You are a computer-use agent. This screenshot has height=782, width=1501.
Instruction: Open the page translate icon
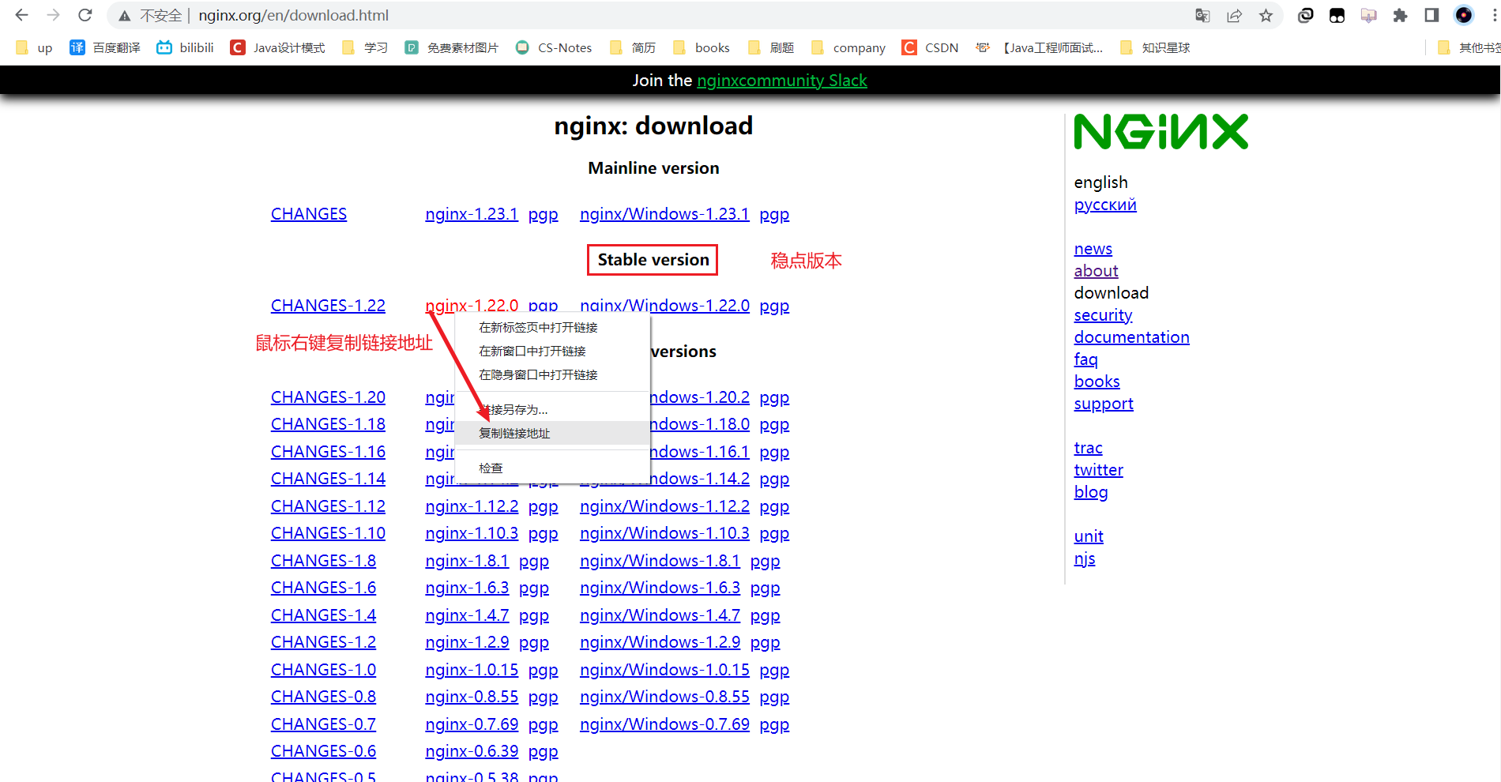point(1202,16)
